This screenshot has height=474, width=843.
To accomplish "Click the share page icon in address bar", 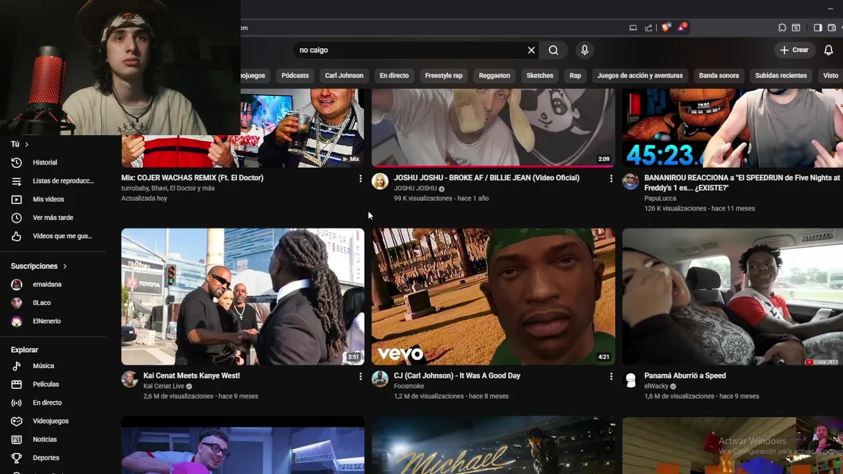I will coord(649,28).
